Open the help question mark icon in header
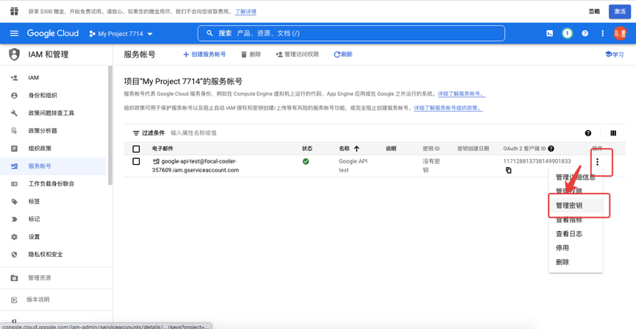 click(x=585, y=33)
